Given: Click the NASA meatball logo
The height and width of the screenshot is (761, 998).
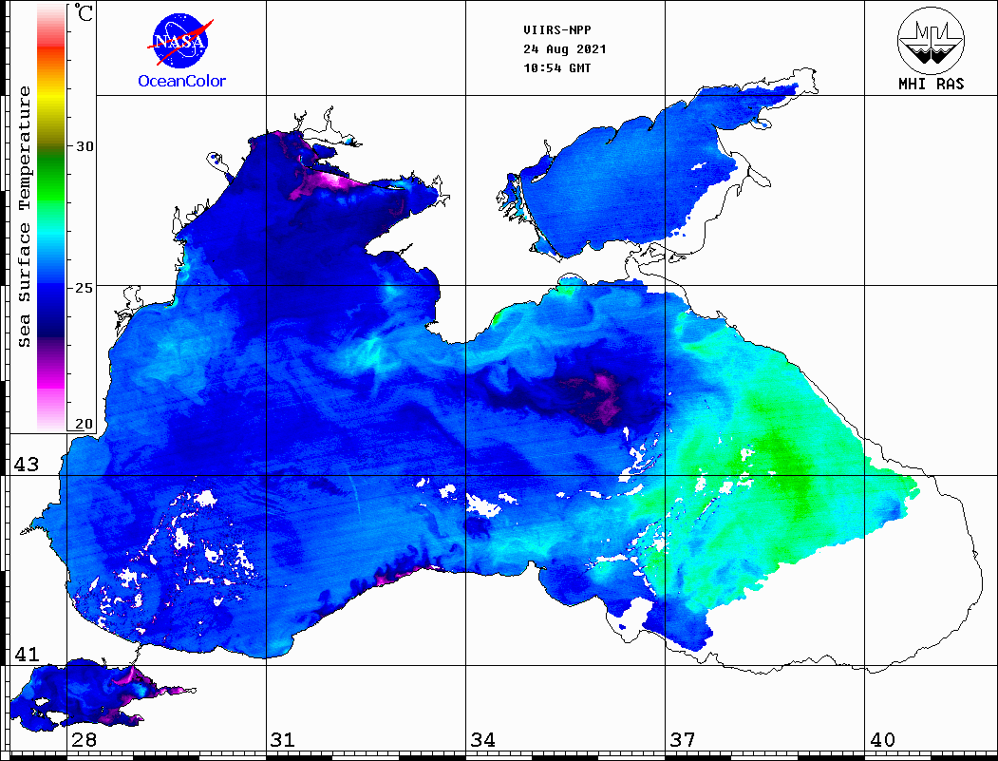Looking at the screenshot, I should [180, 42].
